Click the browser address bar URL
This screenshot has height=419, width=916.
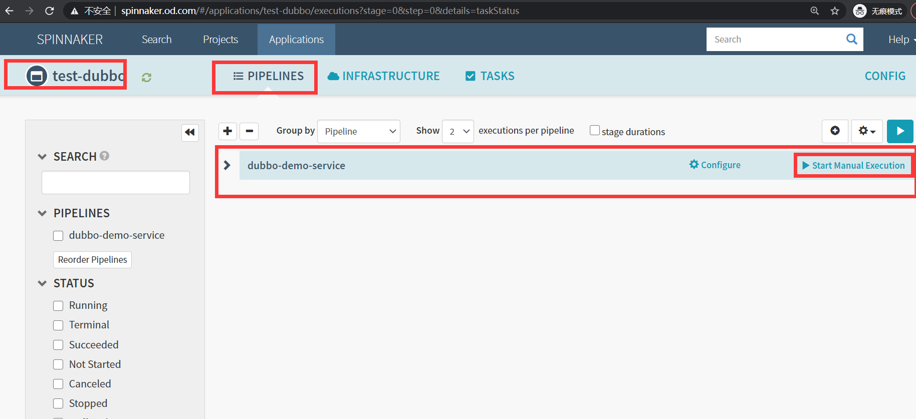tap(320, 11)
